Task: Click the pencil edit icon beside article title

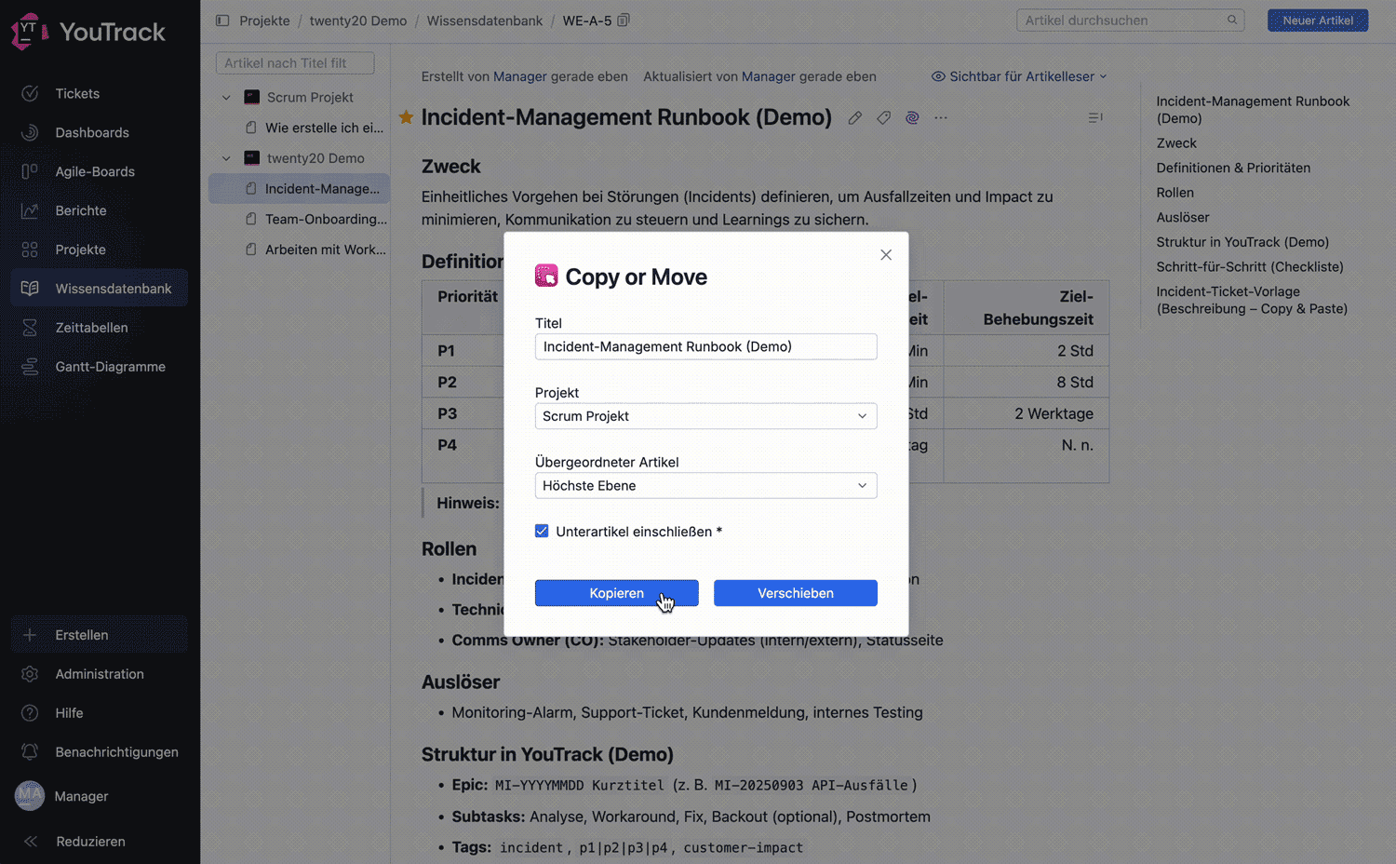Action: tap(854, 118)
